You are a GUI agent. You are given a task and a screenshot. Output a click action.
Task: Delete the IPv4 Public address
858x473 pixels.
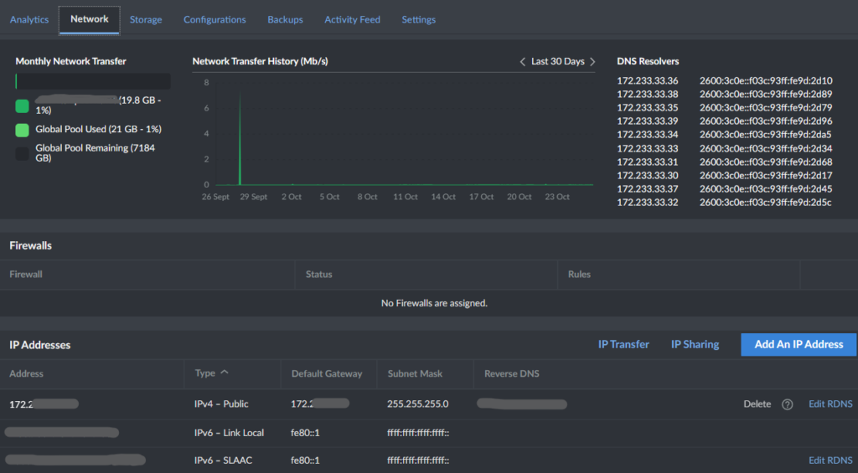tap(757, 404)
